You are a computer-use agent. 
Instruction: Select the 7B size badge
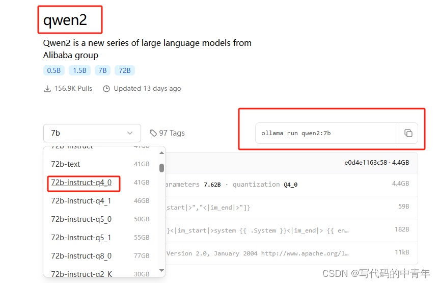[102, 70]
